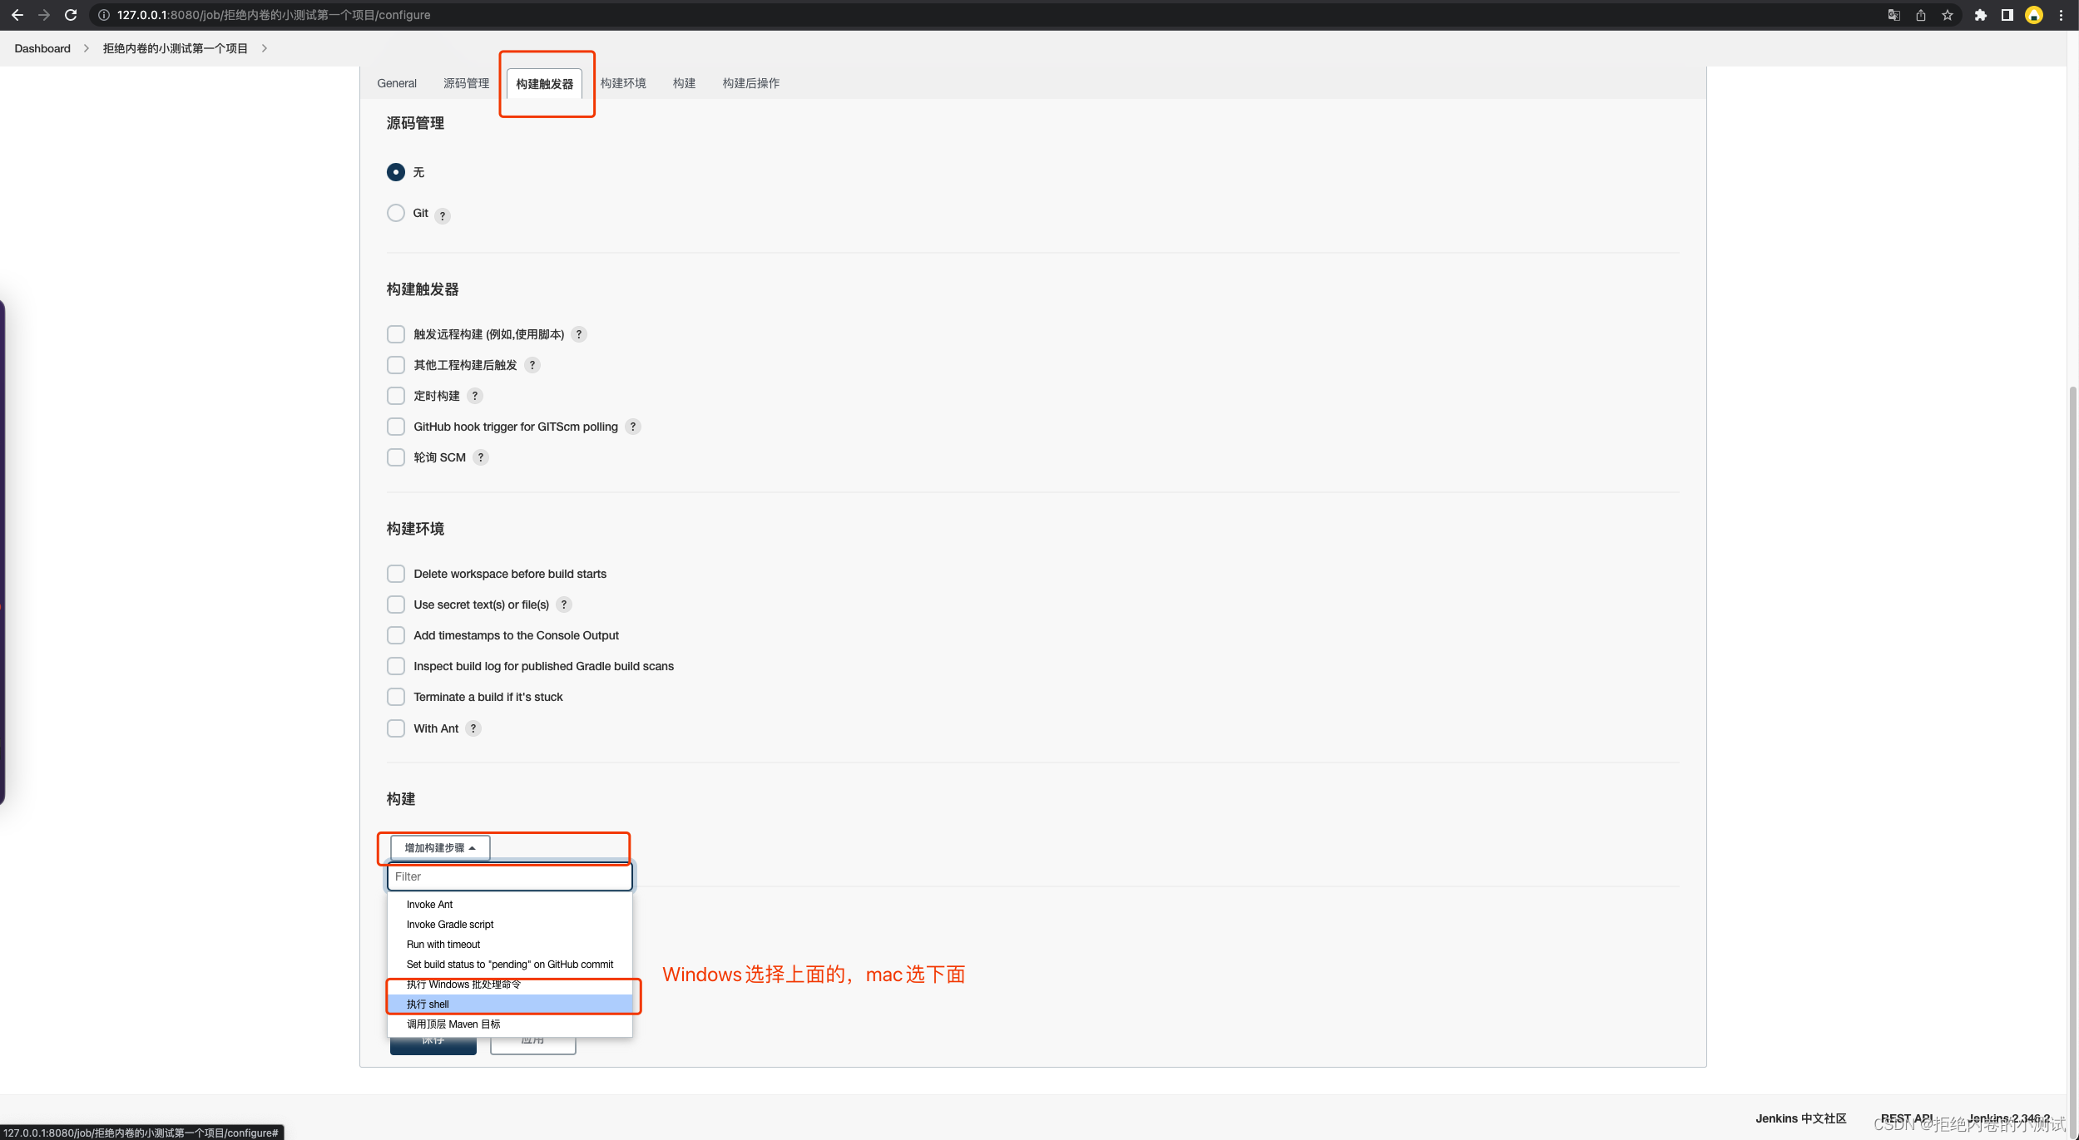This screenshot has width=2079, height=1140.
Task: Go to Dashboard breadcrumb link
Action: (42, 48)
